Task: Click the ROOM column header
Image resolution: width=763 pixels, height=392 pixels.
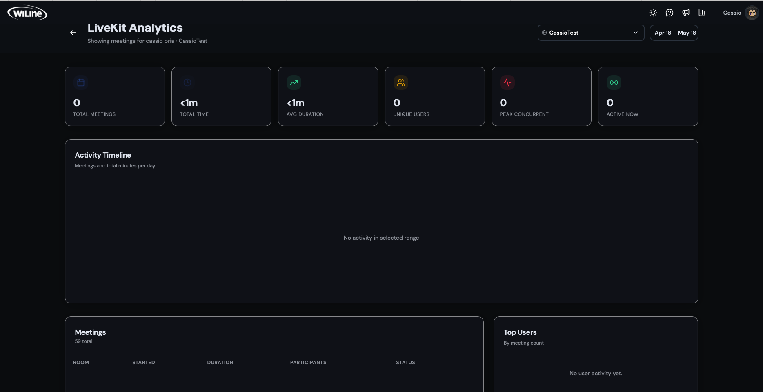Action: pos(81,363)
